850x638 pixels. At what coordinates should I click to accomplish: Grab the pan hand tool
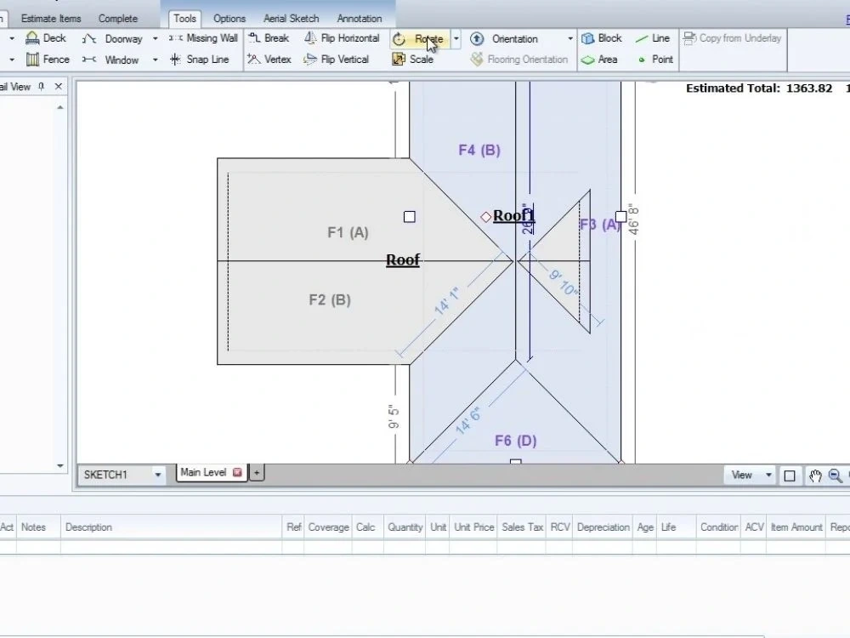click(x=814, y=476)
